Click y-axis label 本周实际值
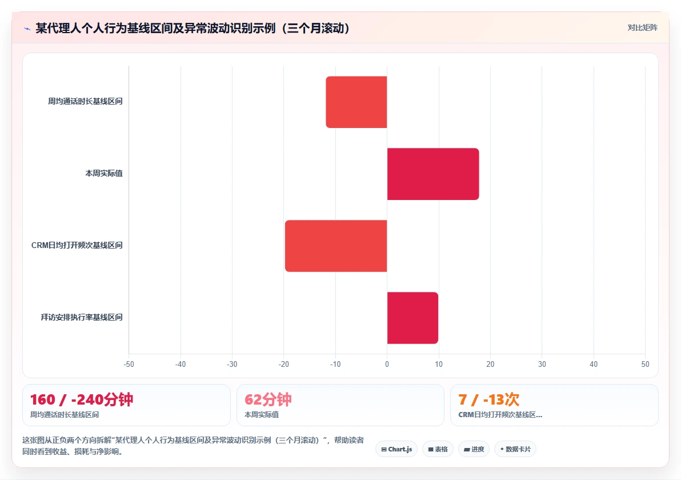 (104, 173)
